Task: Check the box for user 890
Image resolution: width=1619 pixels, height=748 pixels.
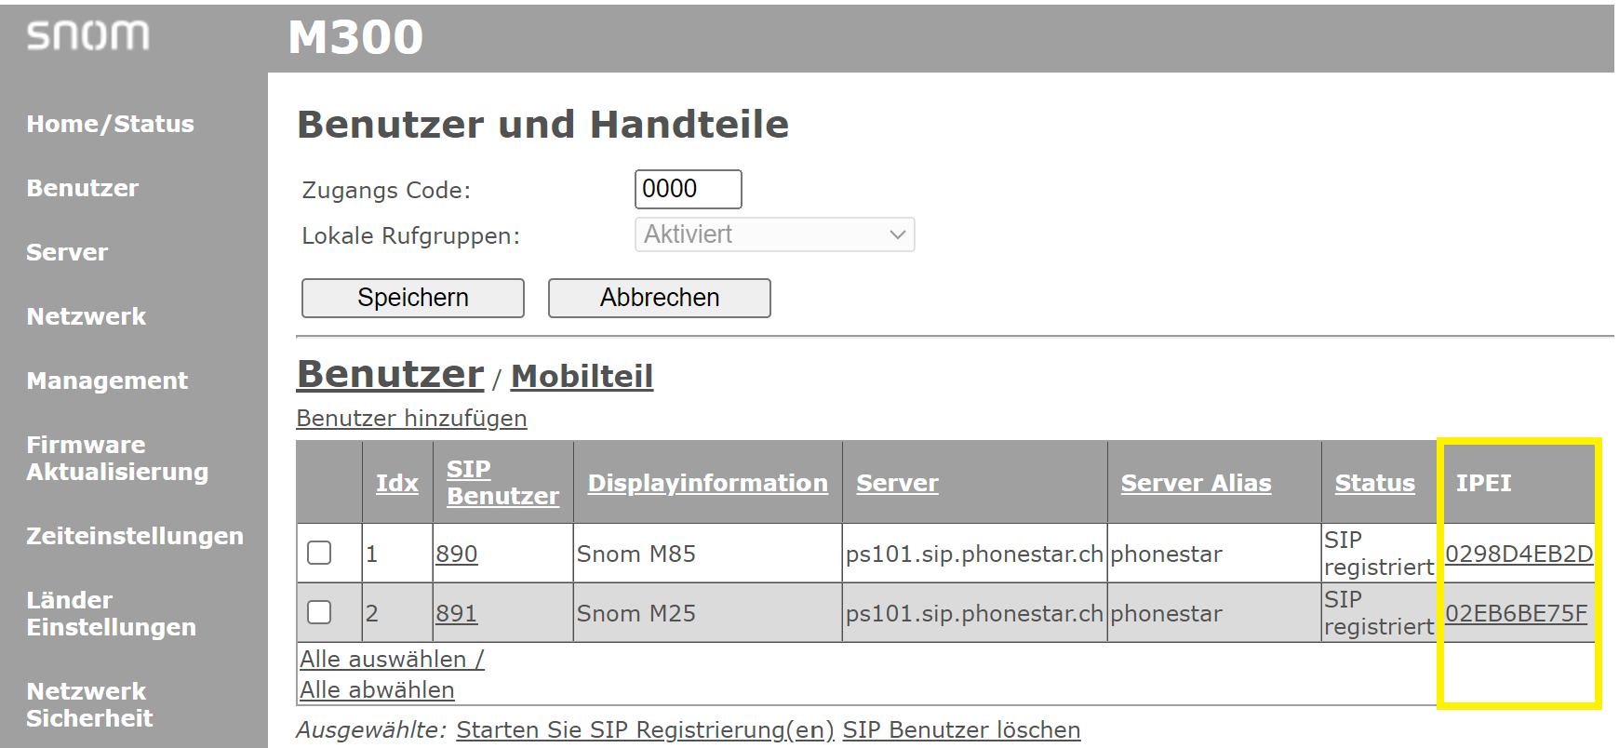Action: click(319, 553)
